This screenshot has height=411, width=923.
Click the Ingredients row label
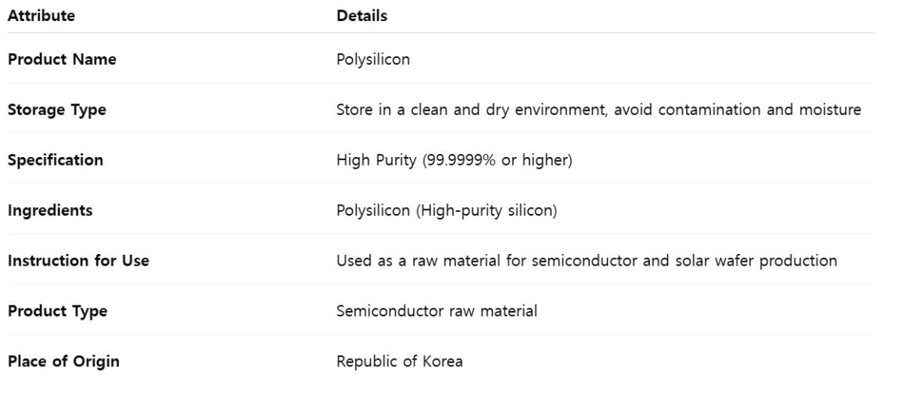pyautogui.click(x=50, y=211)
